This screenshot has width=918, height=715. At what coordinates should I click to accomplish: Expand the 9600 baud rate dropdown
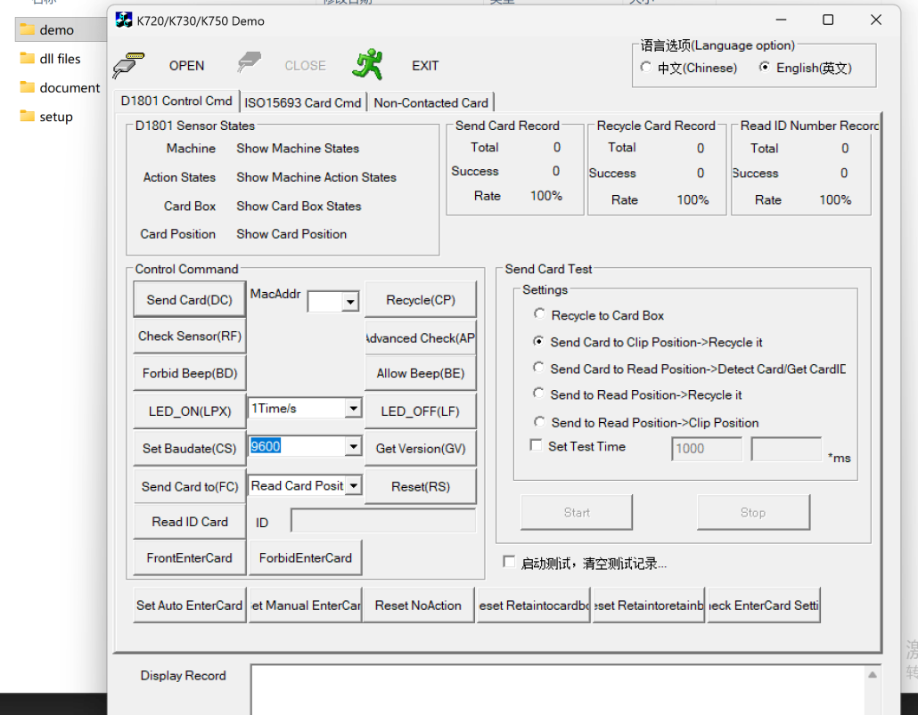[x=353, y=447]
